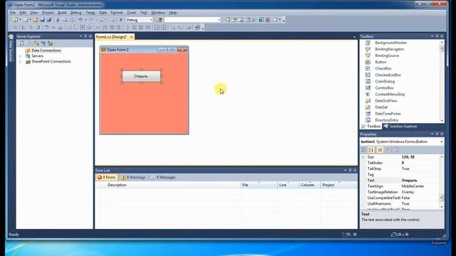This screenshot has height=256, width=456.
Task: Sort Error List by File column
Action: [x=259, y=185]
